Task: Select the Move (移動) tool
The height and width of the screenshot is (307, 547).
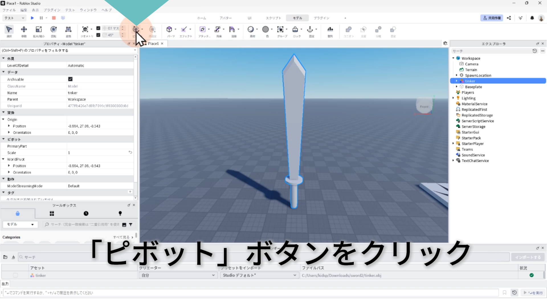Action: click(24, 30)
